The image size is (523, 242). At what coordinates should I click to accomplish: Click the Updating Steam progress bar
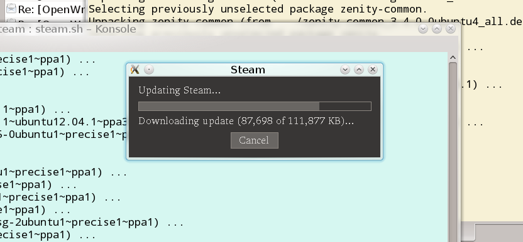[255, 106]
